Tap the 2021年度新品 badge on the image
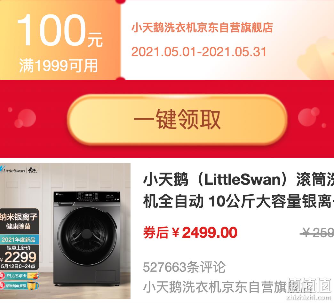 pyautogui.click(x=19, y=240)
